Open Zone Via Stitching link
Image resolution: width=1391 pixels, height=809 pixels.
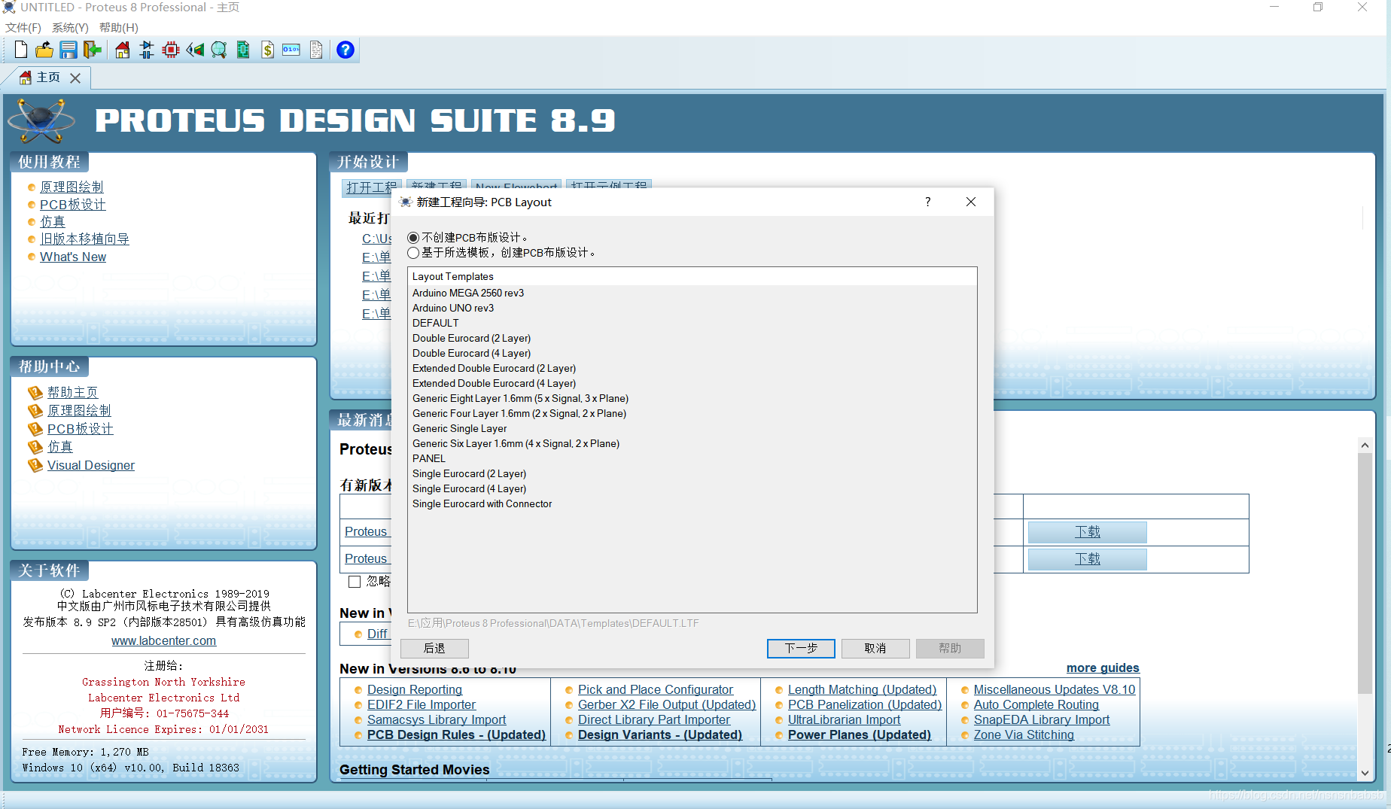click(x=1024, y=735)
